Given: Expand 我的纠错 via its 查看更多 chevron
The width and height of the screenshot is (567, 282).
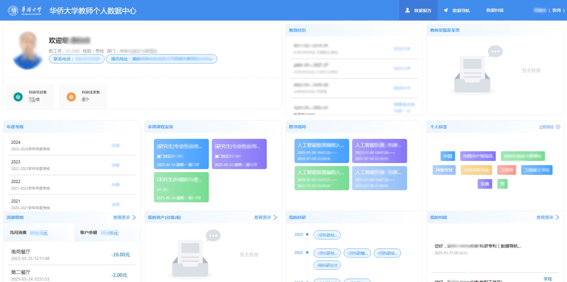Looking at the screenshot, I should pos(558,217).
